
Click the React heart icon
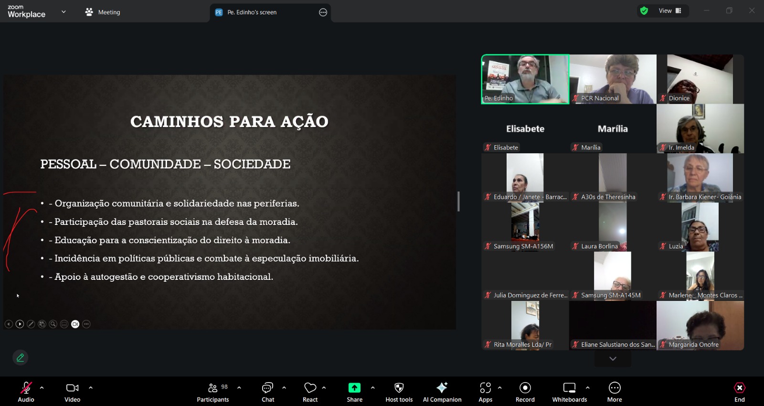tap(310, 392)
